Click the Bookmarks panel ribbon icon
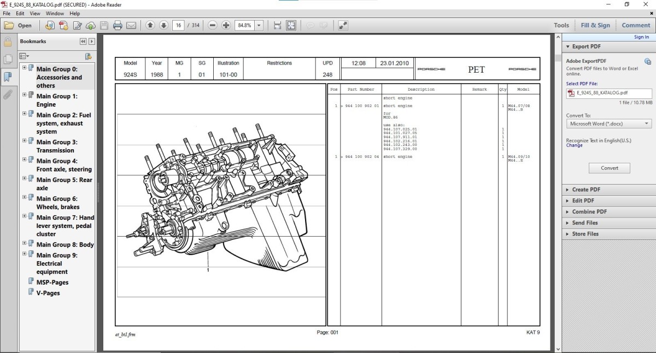Screen dimensions: 656x353 coord(8,77)
